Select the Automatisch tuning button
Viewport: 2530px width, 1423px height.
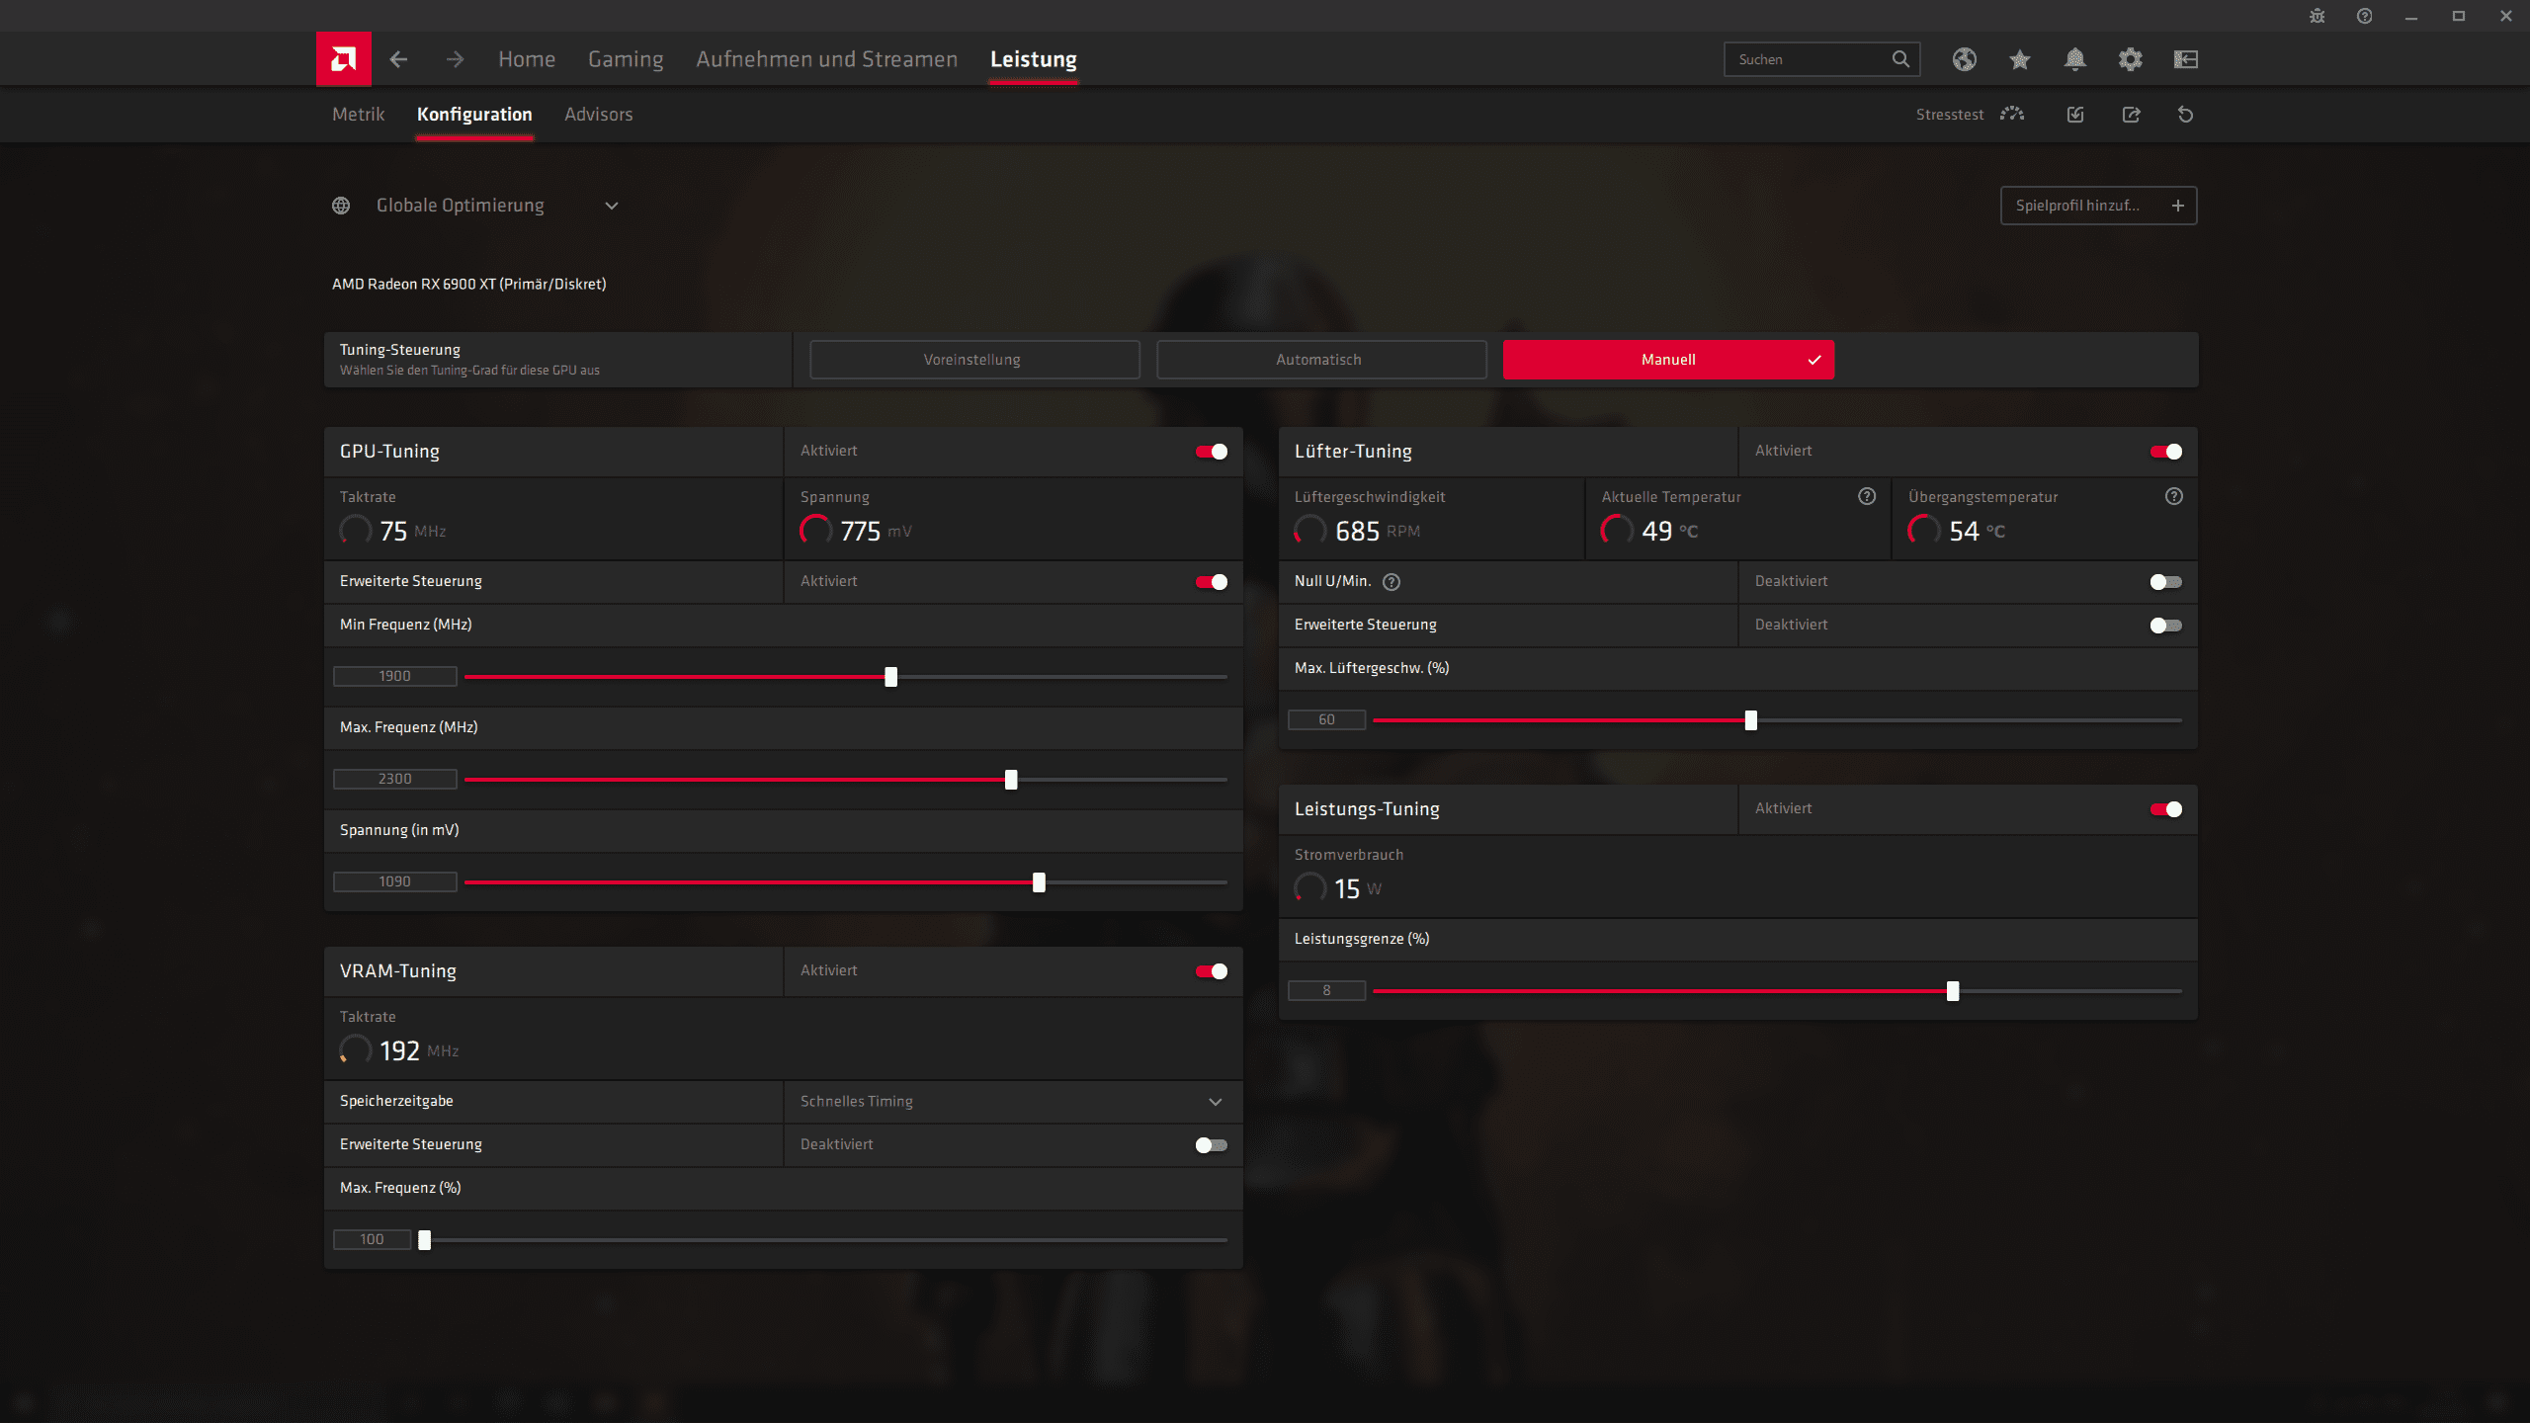pos(1320,360)
